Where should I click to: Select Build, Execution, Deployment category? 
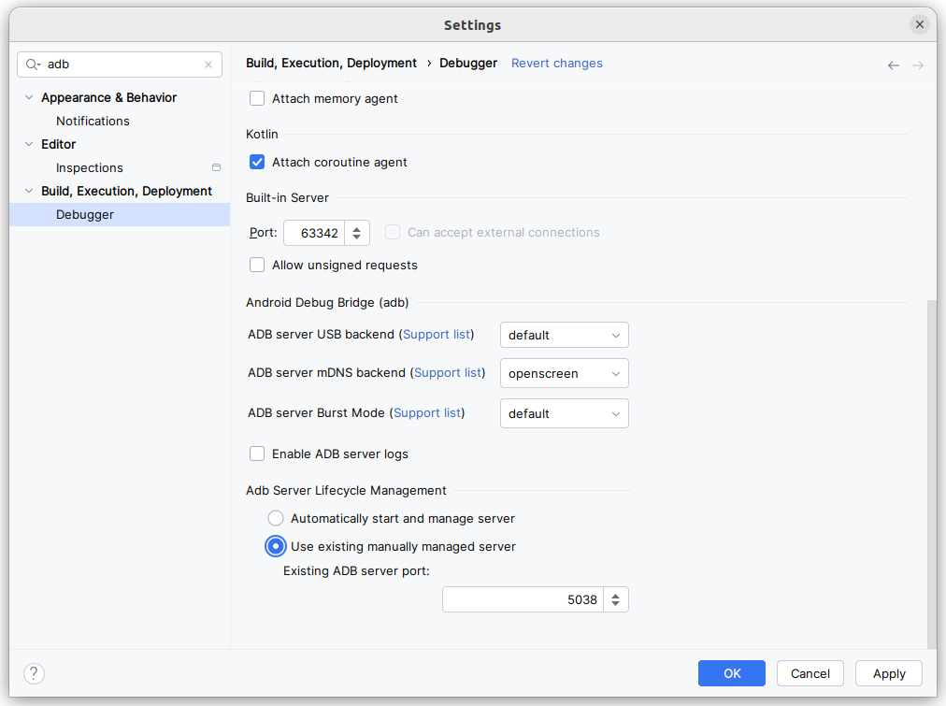127,192
